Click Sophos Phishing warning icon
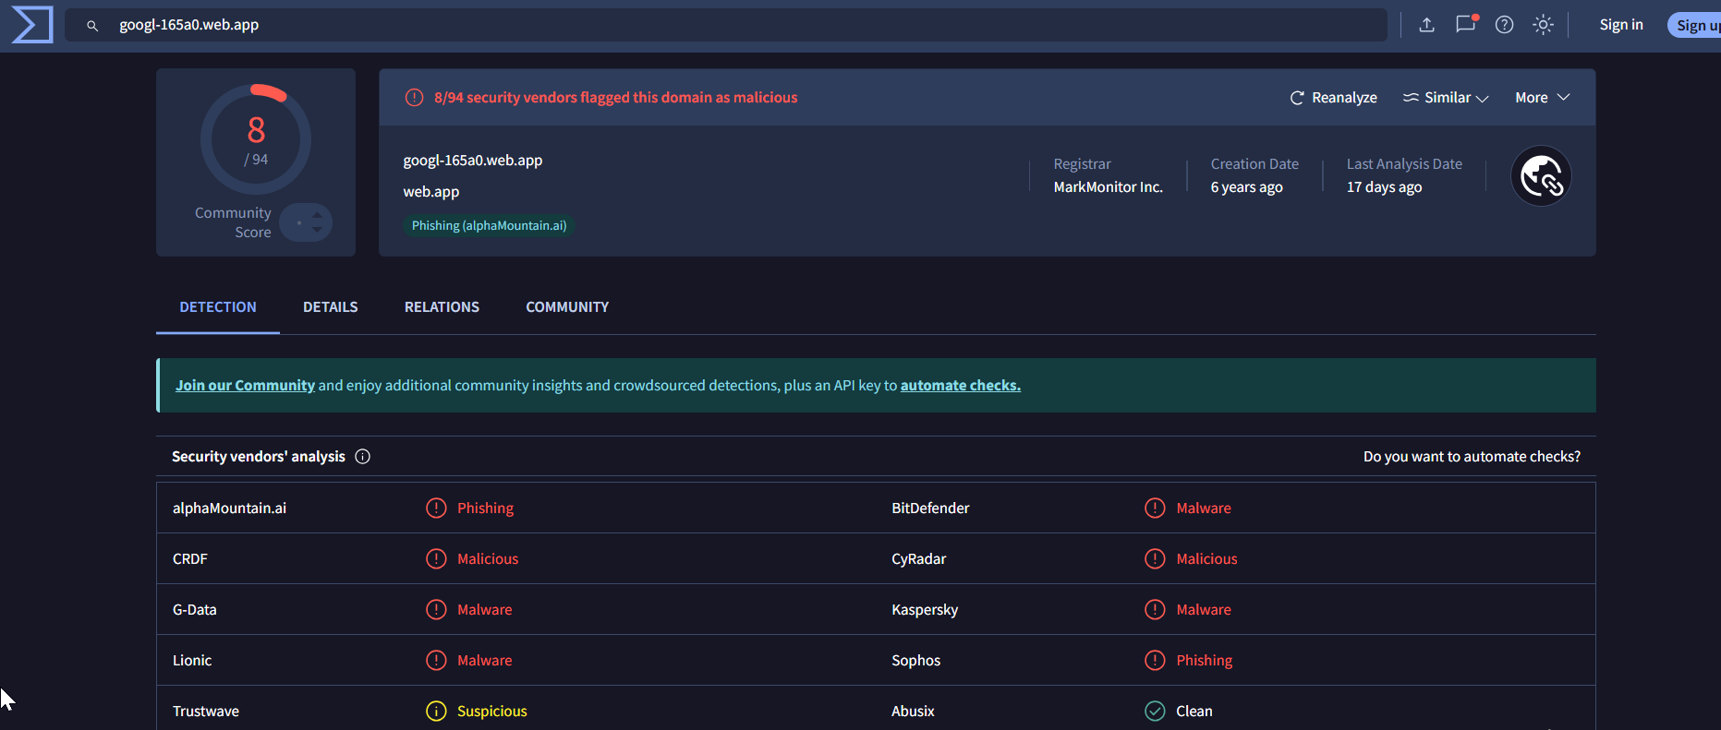Screen dimensions: 1721x730 pyautogui.click(x=1155, y=661)
